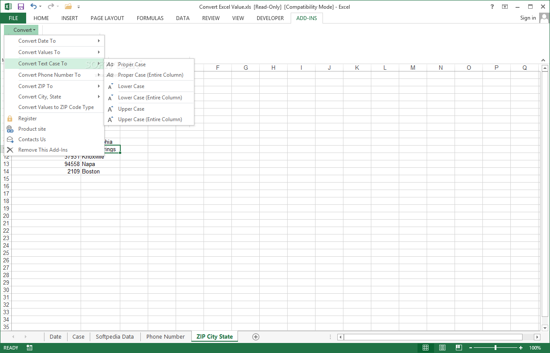Switch to the VIEW tab

pyautogui.click(x=238, y=18)
